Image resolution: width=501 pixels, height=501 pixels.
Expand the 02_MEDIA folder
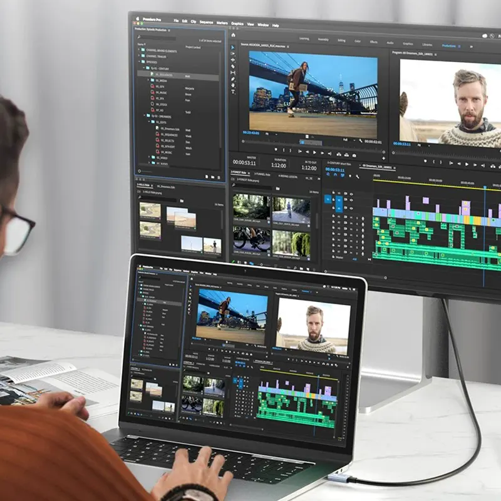[148, 80]
